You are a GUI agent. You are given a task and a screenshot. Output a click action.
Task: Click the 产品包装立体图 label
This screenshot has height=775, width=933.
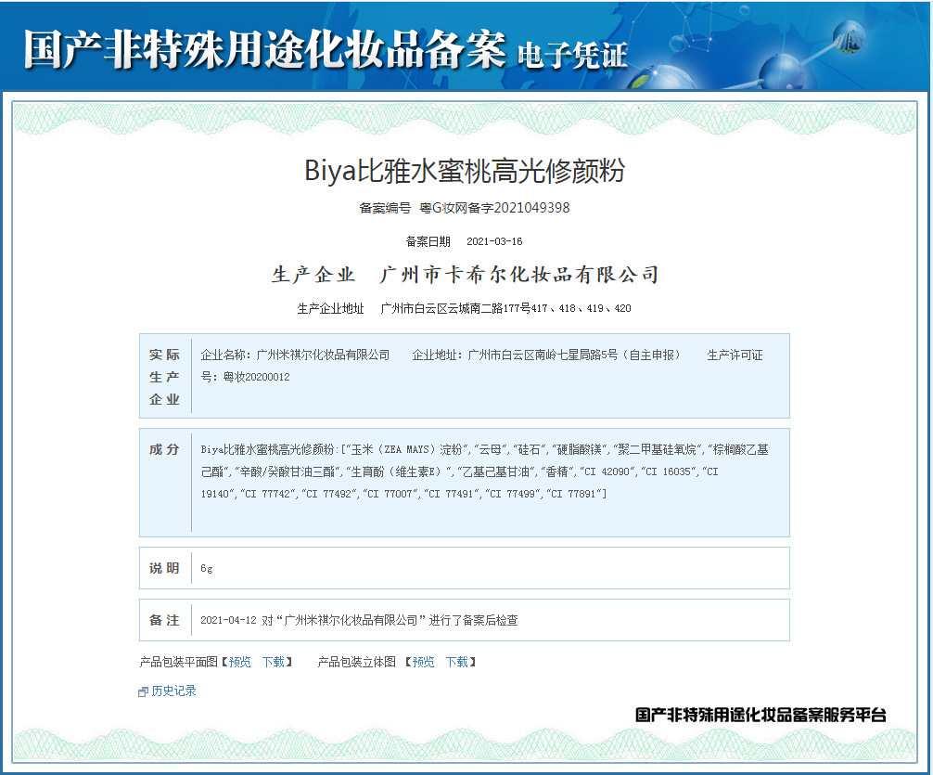[356, 662]
